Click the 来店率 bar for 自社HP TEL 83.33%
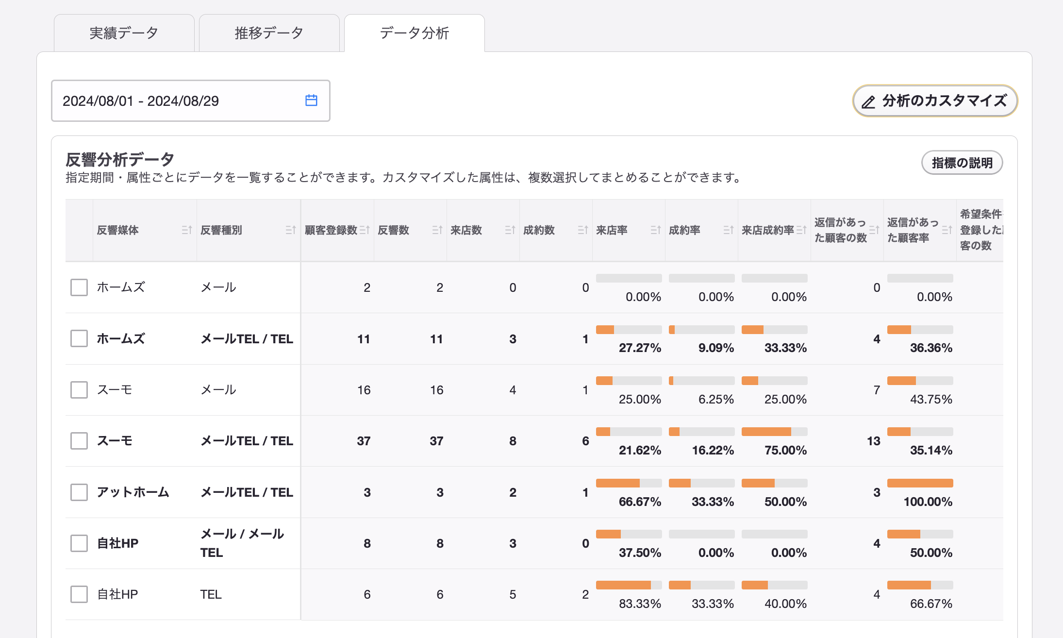 point(629,585)
